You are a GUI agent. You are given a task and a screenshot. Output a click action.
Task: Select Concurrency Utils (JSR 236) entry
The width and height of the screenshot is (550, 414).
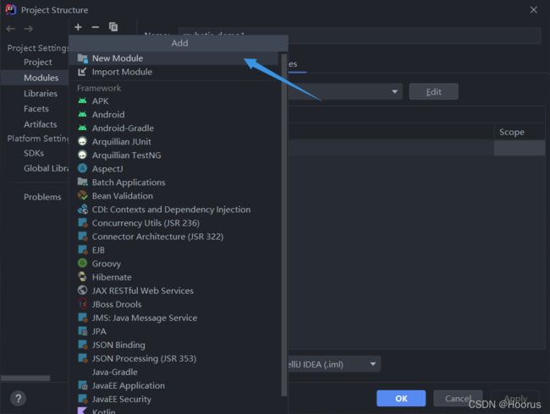tap(174, 223)
